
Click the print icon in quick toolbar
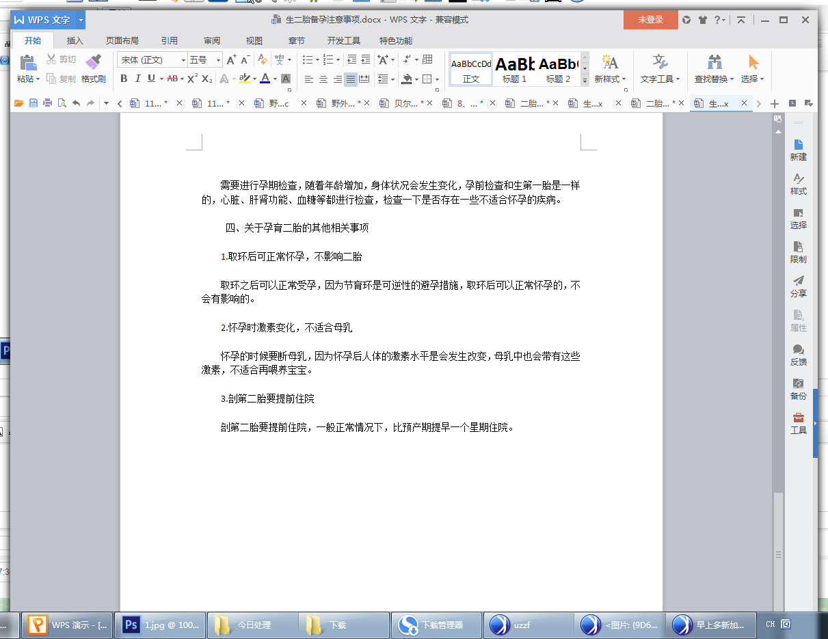(47, 103)
